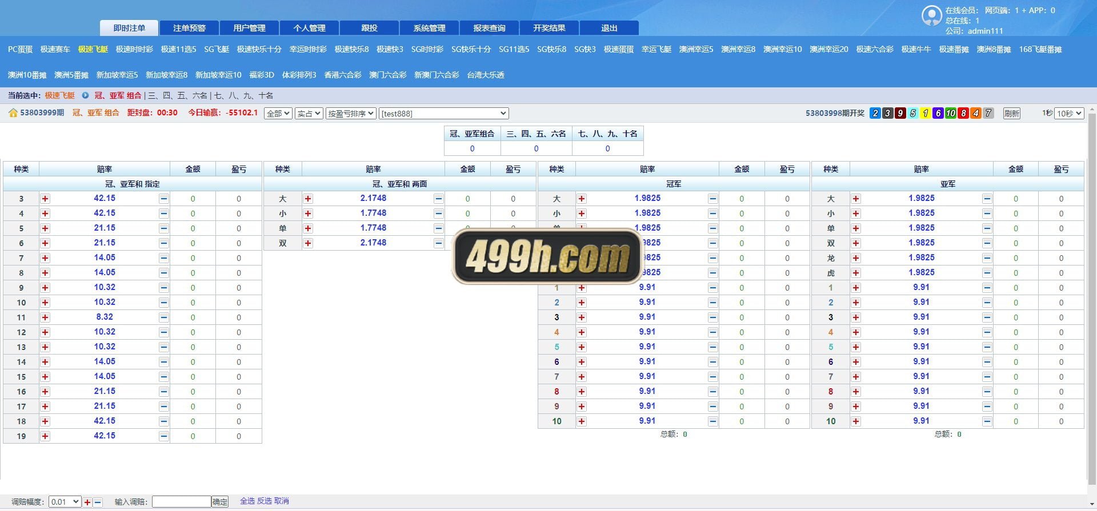
Task: Click blue result ball number 2
Action: 875,114
